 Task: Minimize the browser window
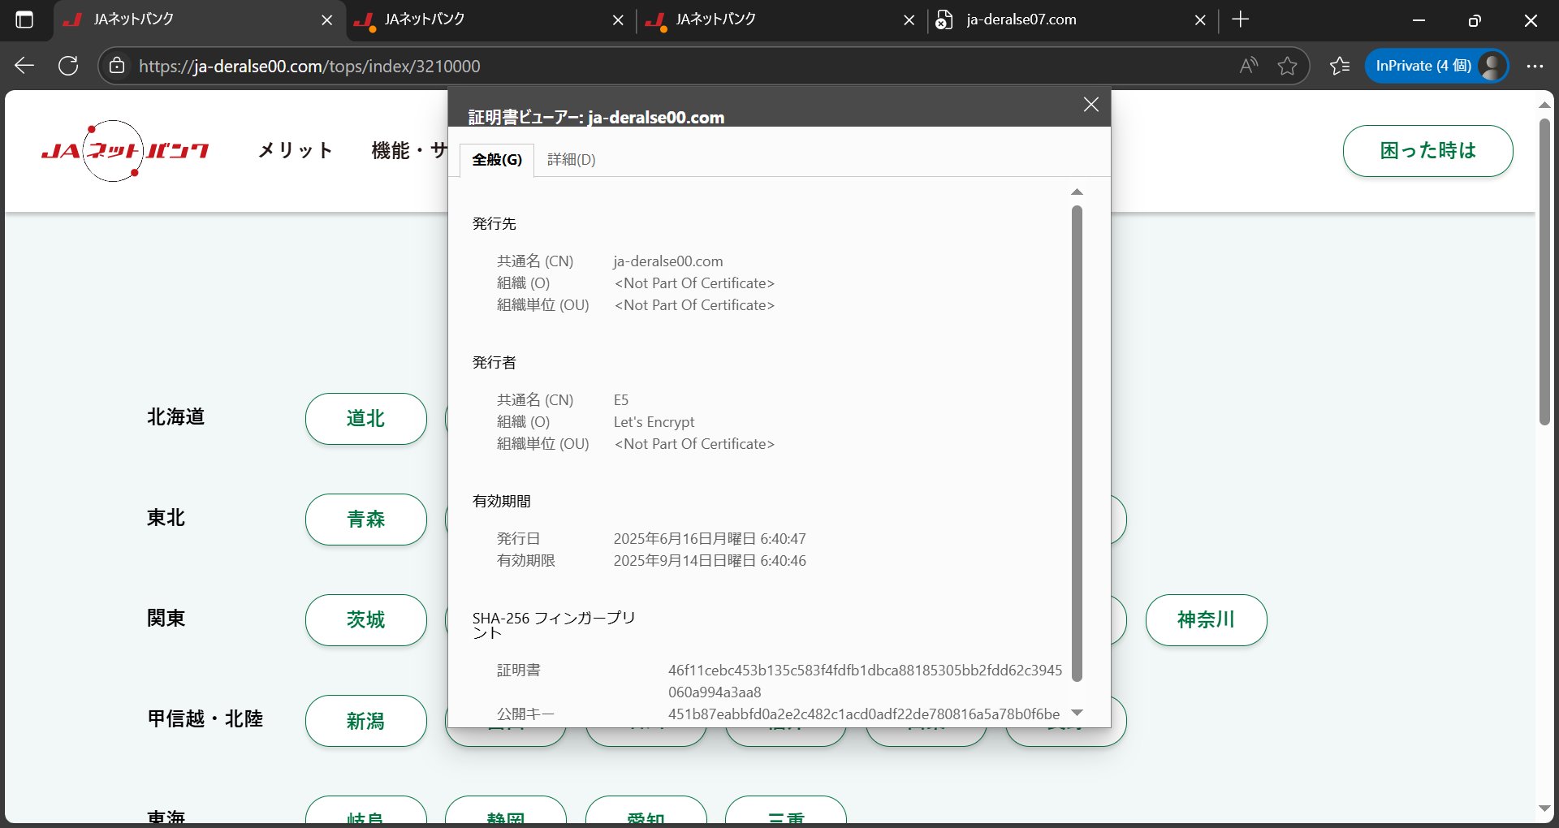pos(1419,20)
